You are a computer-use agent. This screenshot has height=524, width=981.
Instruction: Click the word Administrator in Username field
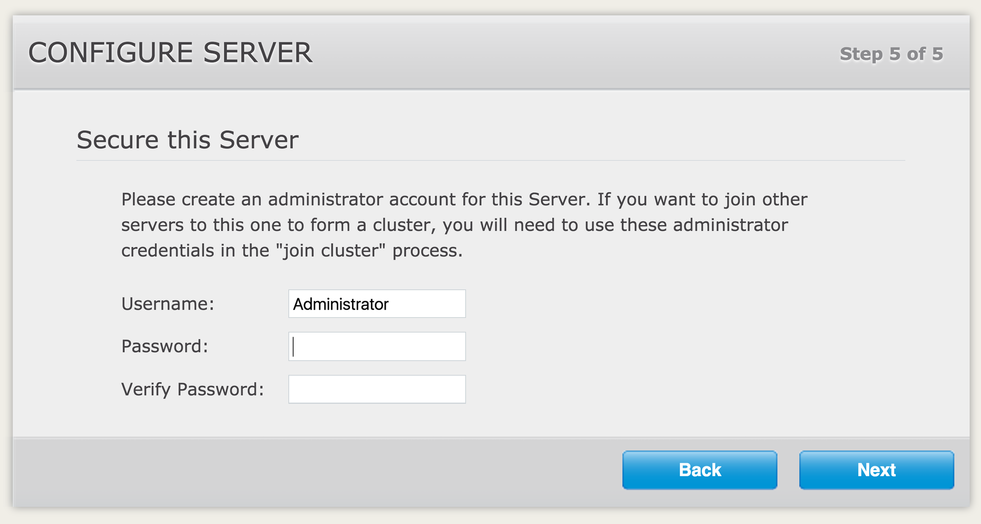point(341,304)
